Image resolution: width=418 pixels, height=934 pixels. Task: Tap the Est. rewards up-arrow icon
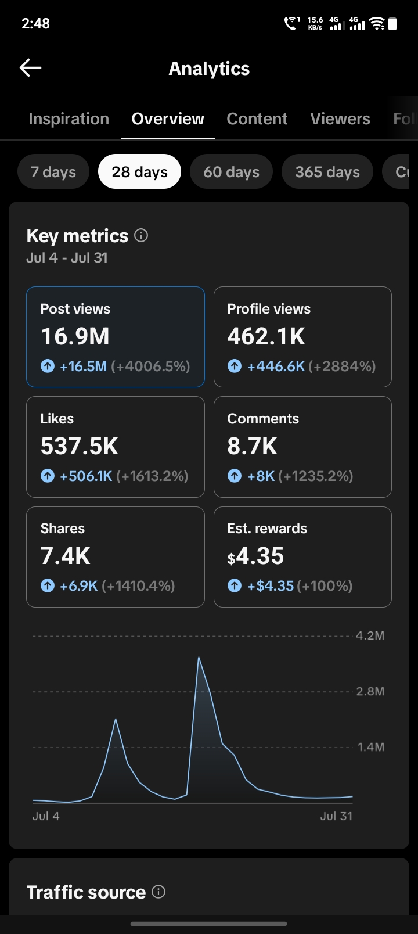point(235,585)
